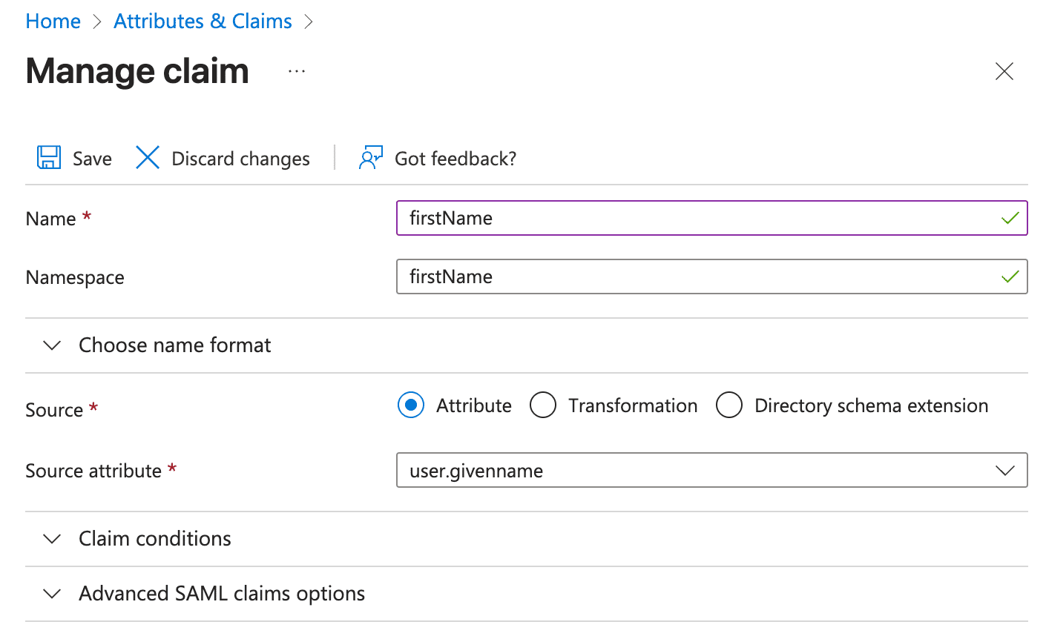Click the green checkmark in Name field
1046x639 pixels.
coord(1010,218)
